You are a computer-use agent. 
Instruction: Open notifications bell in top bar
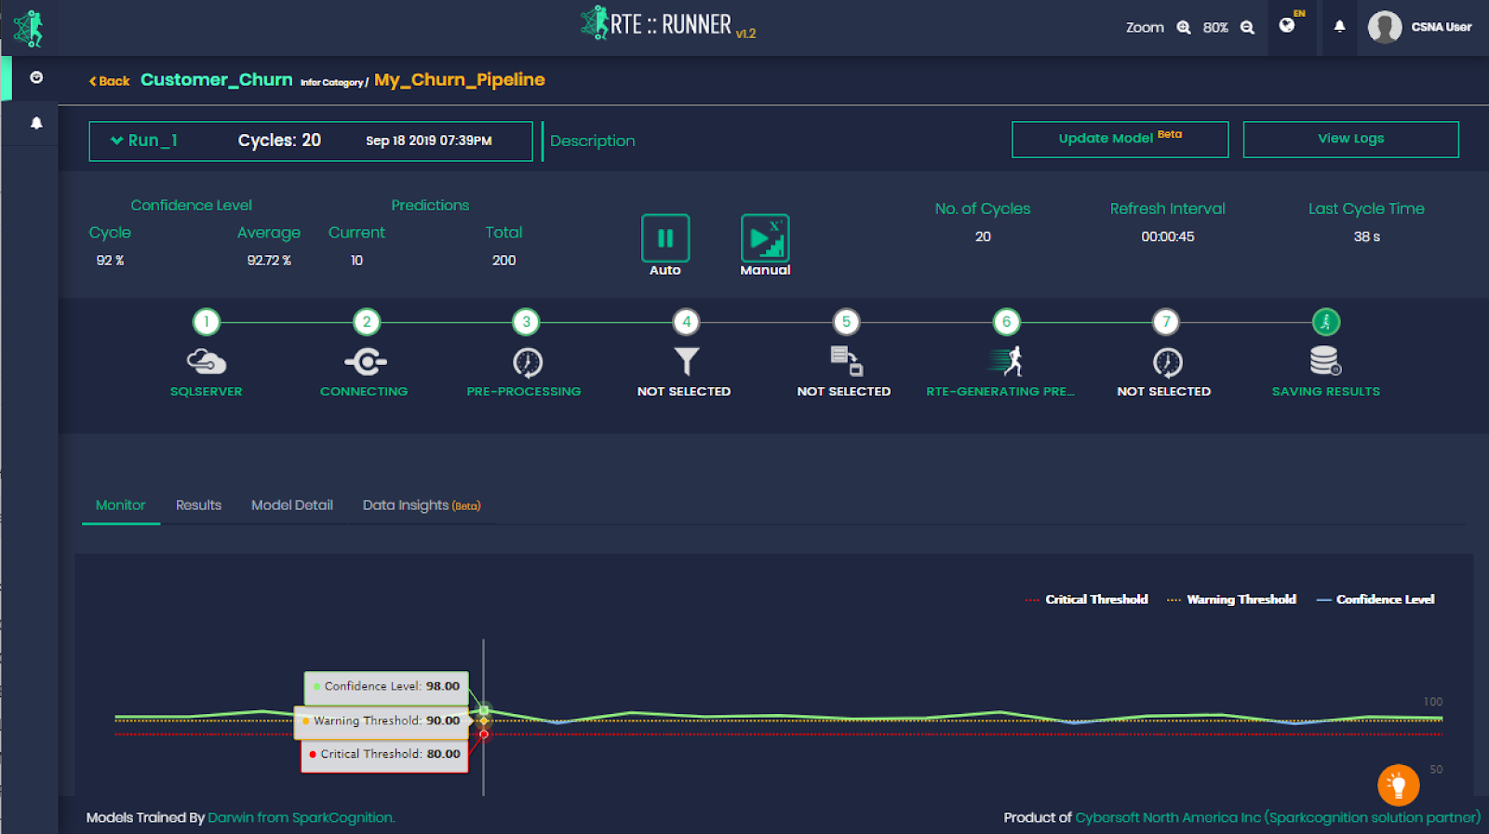point(1339,26)
